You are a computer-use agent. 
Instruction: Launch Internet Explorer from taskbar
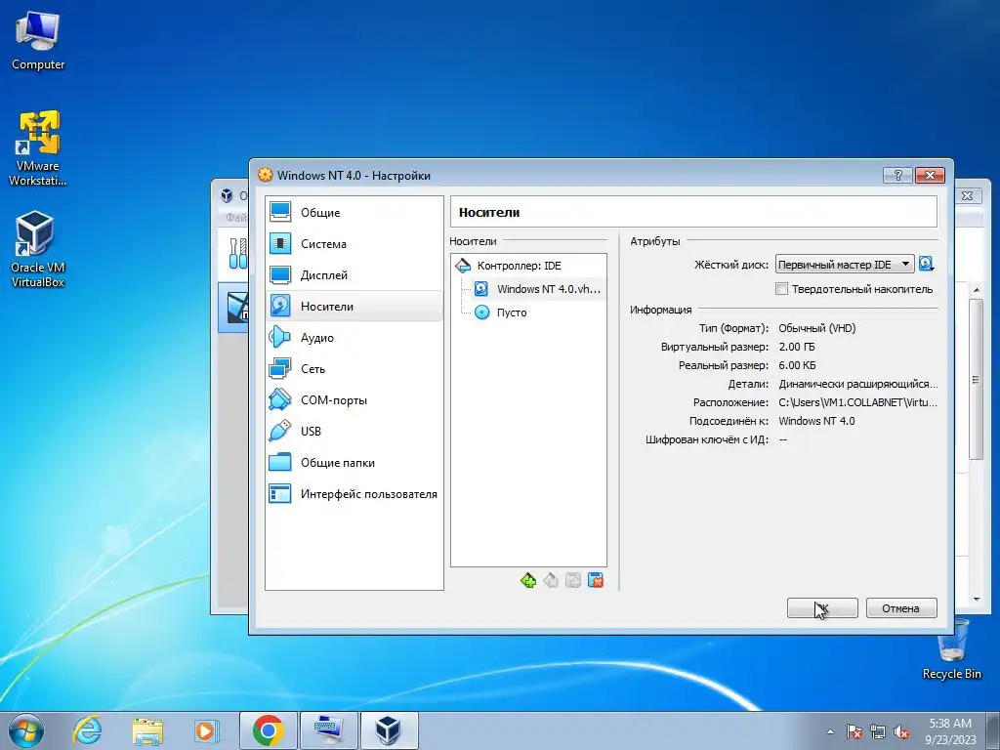tap(87, 730)
